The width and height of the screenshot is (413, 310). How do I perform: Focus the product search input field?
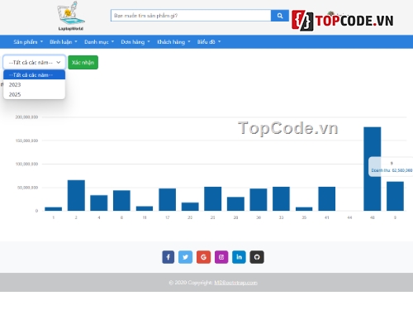pos(191,16)
